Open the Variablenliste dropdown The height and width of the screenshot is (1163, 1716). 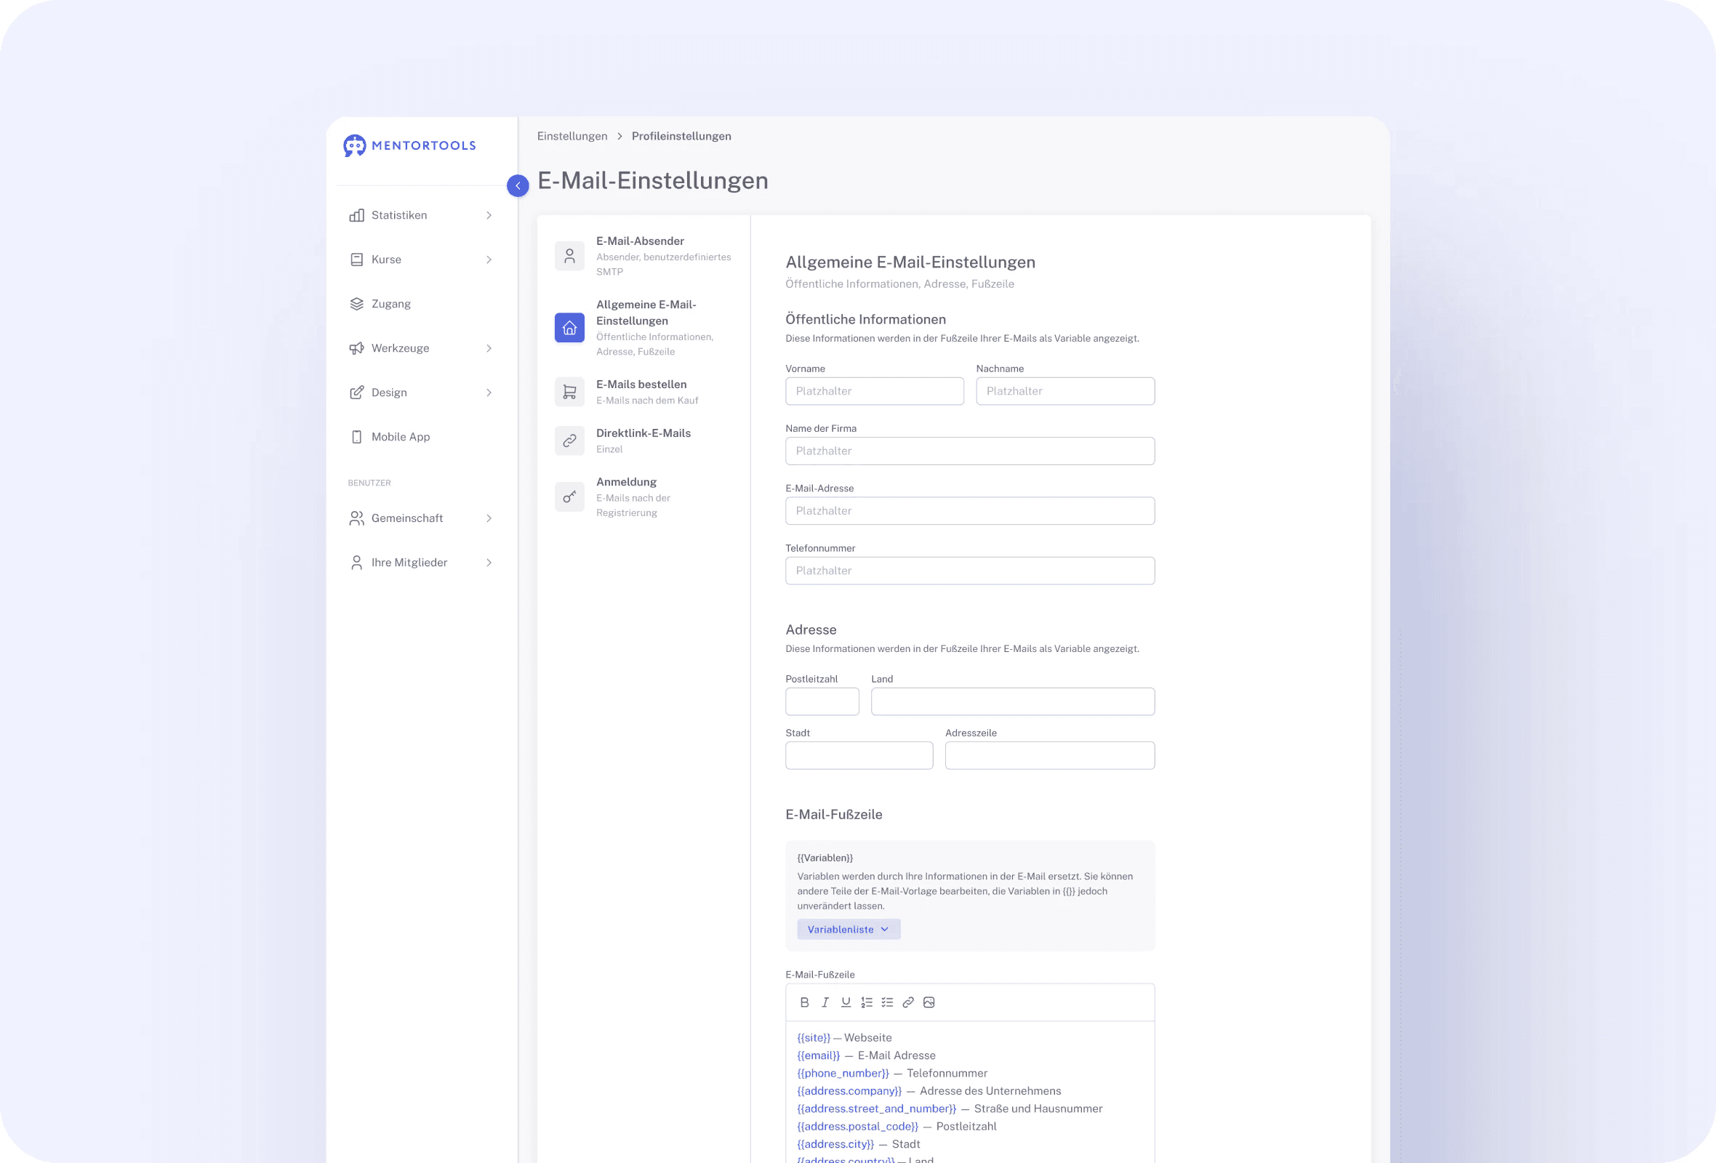[849, 929]
